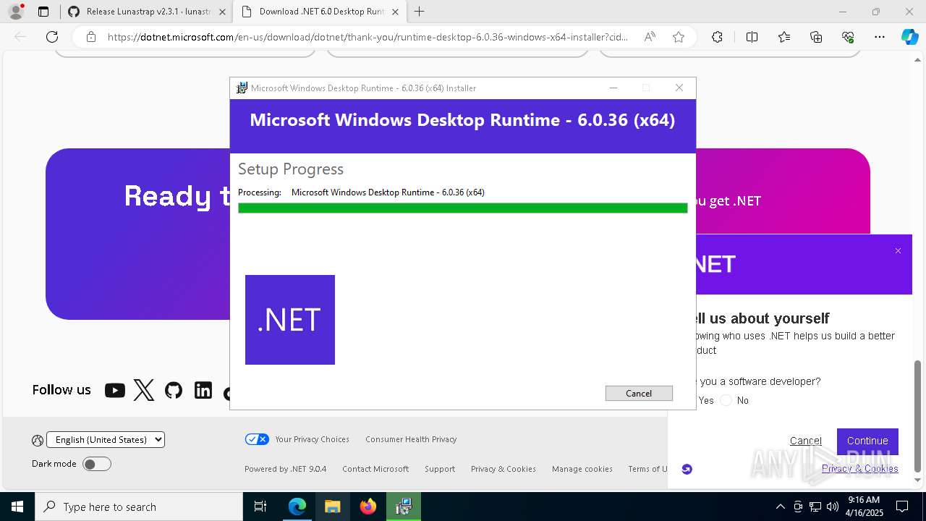The image size is (926, 521).
Task: Open the Windows Start menu
Action: 17,507
